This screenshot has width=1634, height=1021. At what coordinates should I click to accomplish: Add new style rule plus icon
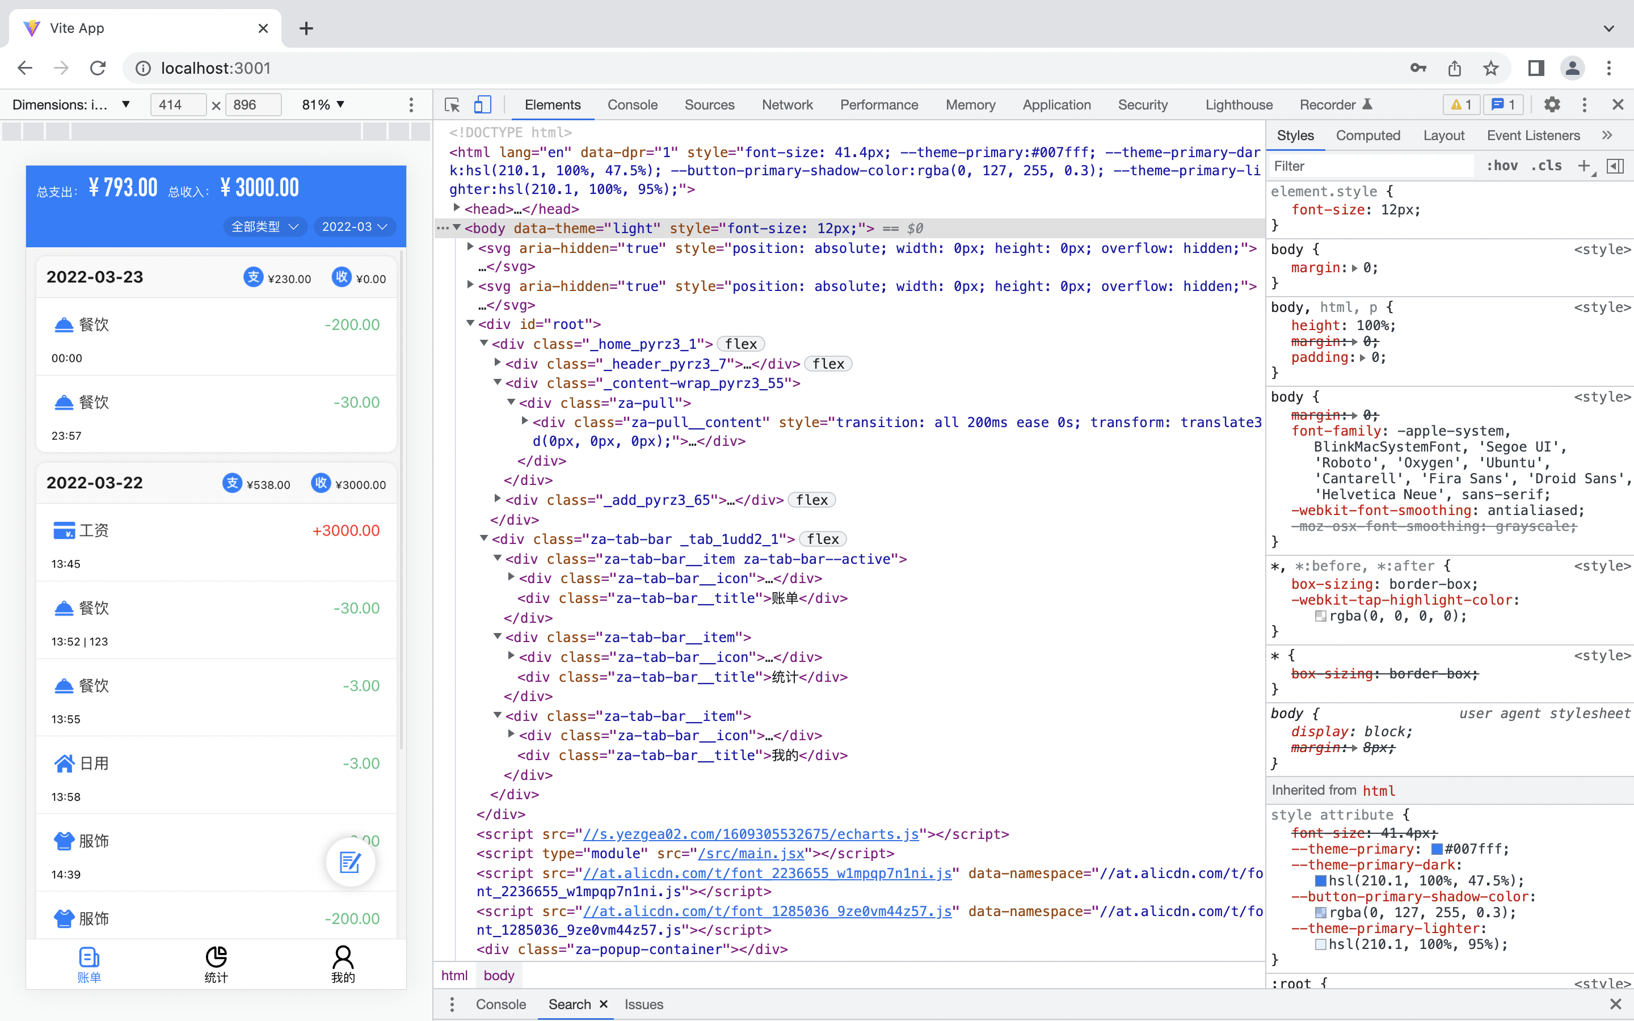[1584, 166]
